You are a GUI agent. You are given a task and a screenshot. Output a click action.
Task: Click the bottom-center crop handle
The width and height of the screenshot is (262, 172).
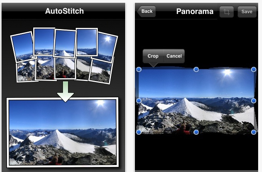196,132
